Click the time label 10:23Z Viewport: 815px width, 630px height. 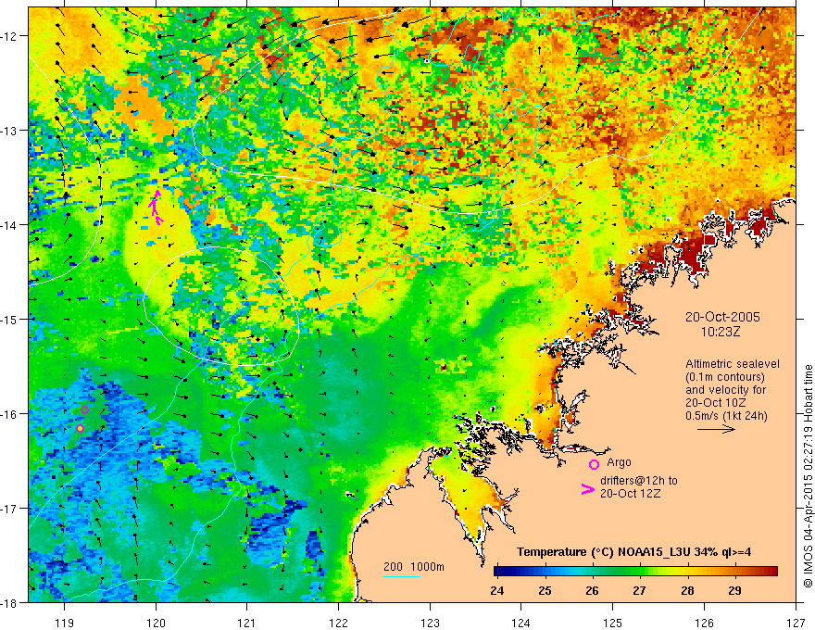click(x=720, y=332)
